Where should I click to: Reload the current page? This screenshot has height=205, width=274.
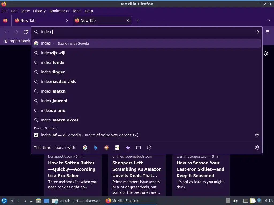coord(26,32)
